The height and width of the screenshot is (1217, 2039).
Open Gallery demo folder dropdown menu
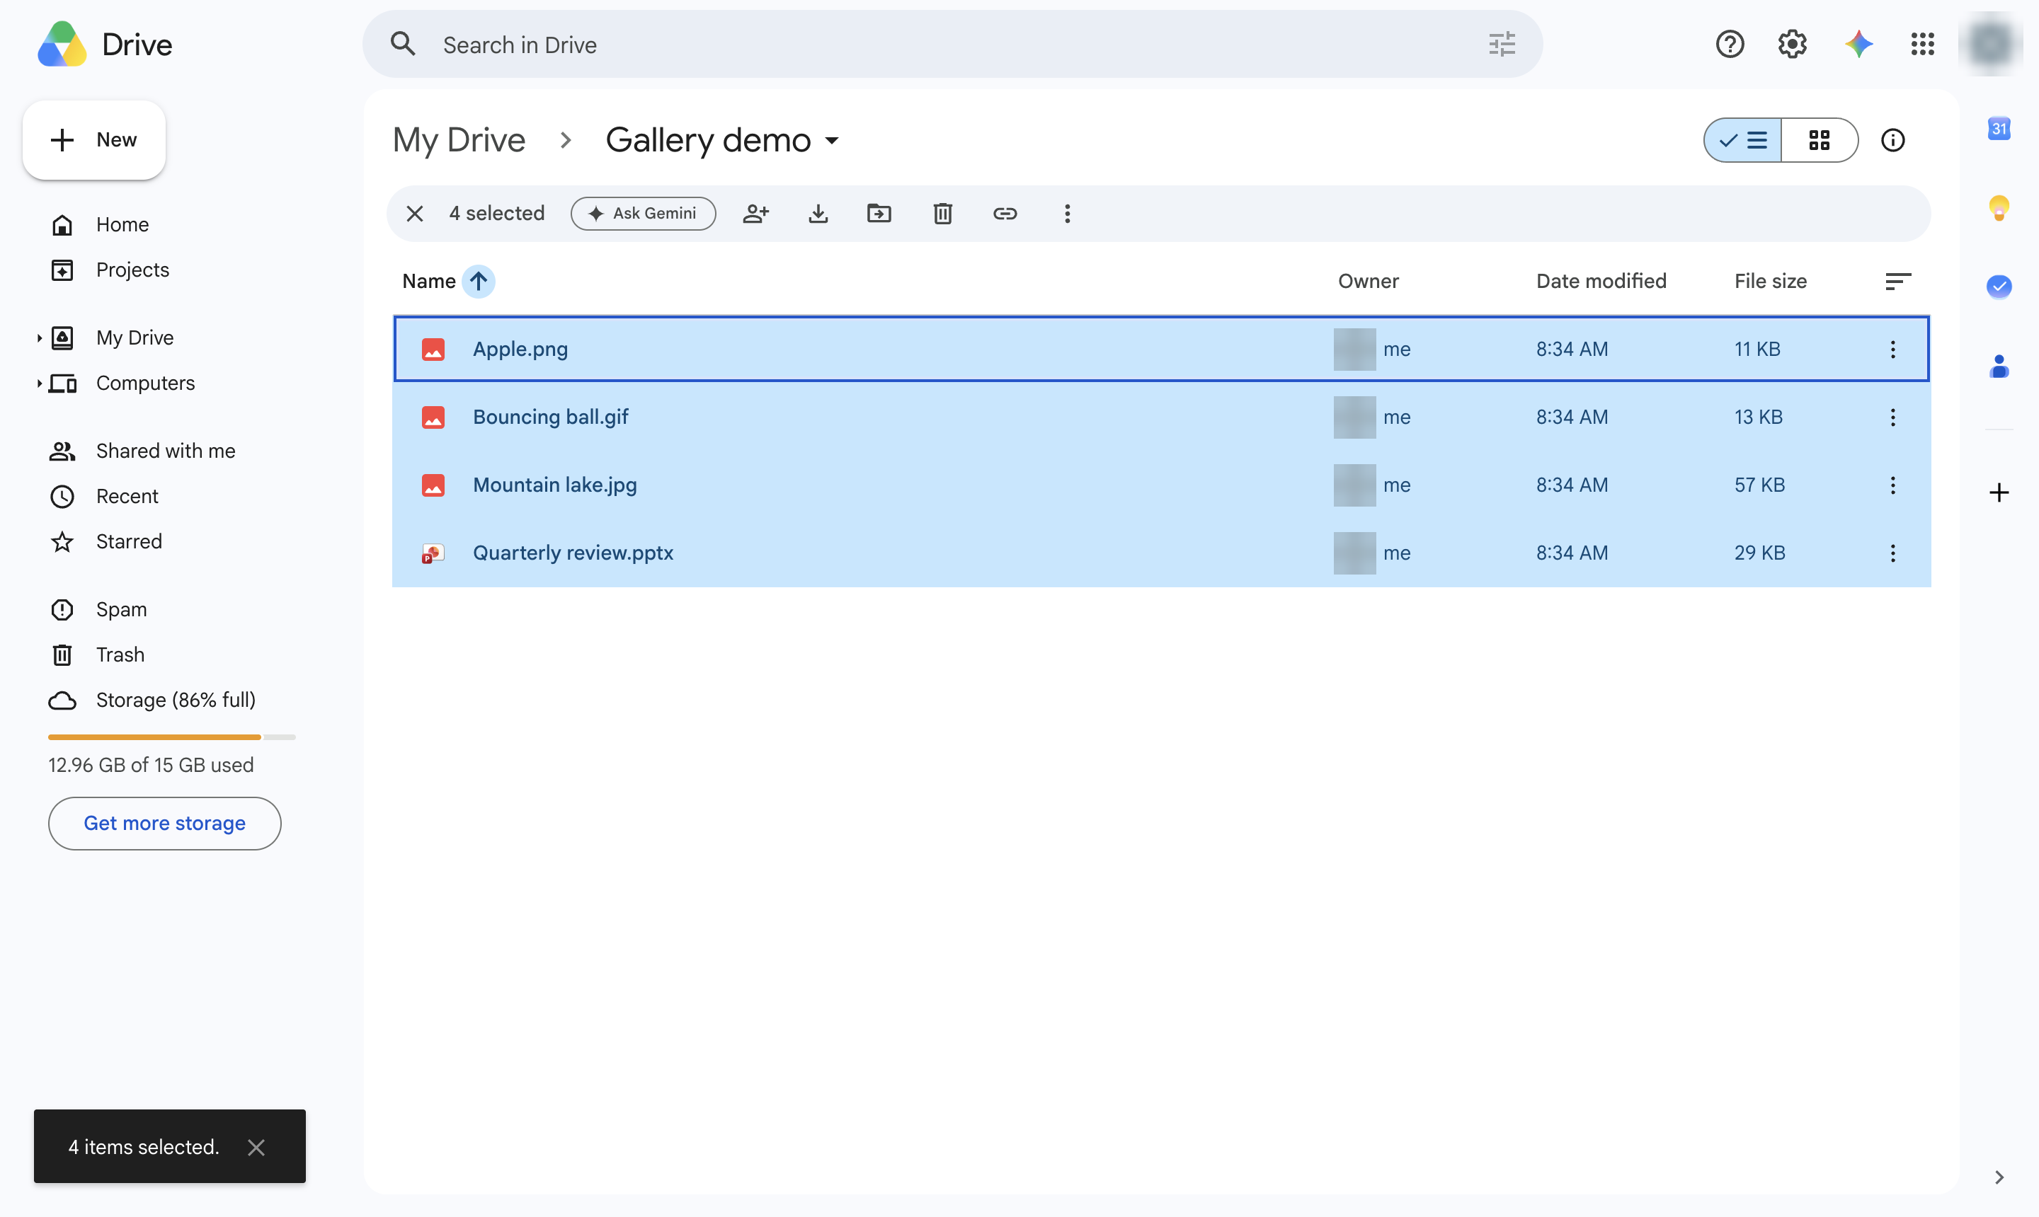831,140
